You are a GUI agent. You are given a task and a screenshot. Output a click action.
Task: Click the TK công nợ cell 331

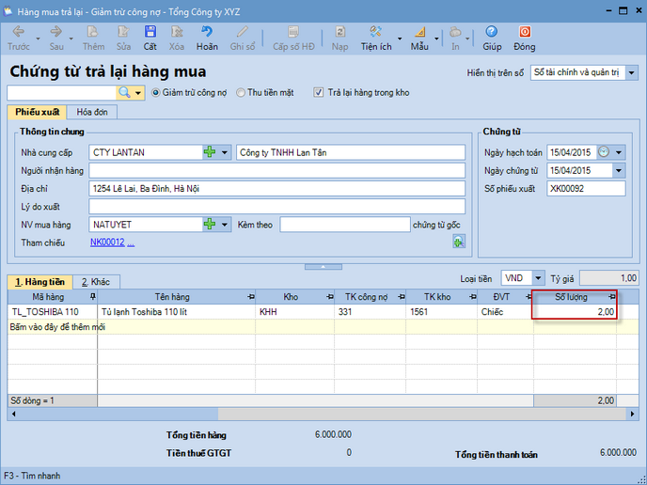371,312
